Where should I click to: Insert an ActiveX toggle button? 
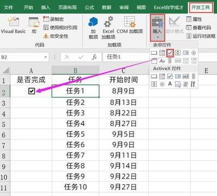point(186,84)
